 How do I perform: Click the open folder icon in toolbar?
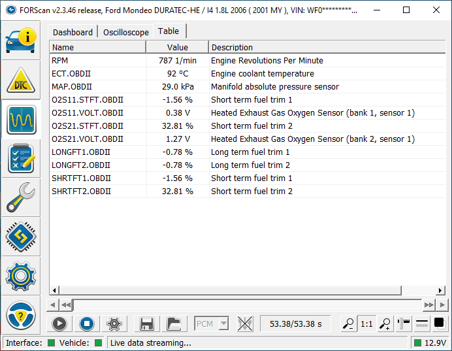173,324
